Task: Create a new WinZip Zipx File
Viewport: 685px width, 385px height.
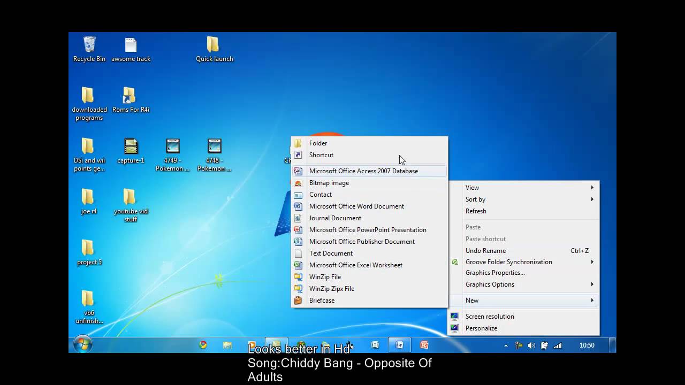Action: (369, 289)
